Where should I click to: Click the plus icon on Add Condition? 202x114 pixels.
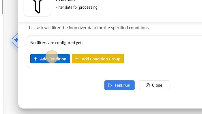[x=35, y=59]
